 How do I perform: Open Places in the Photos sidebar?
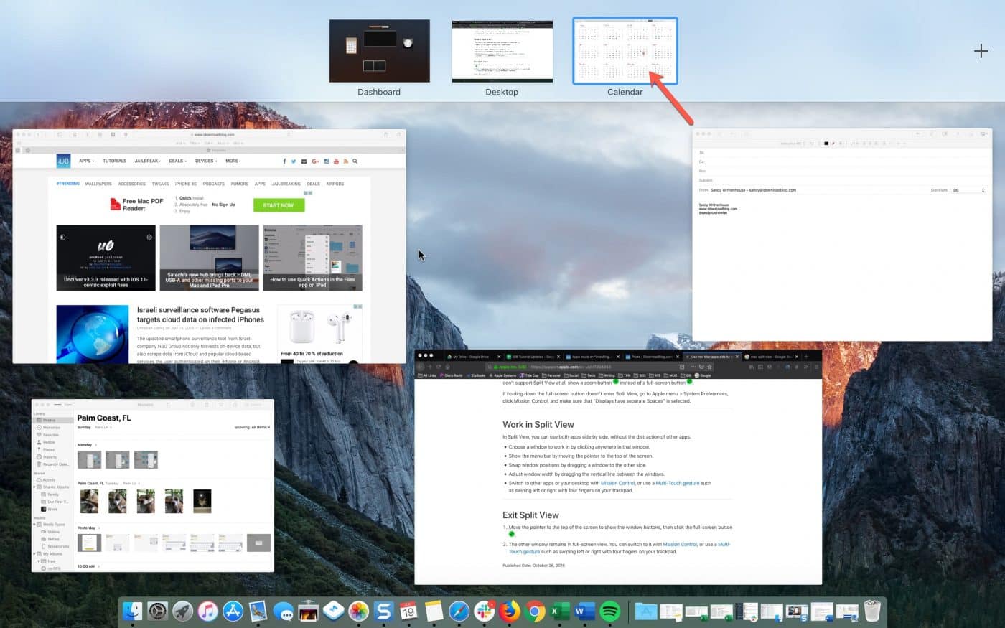pyautogui.click(x=50, y=450)
